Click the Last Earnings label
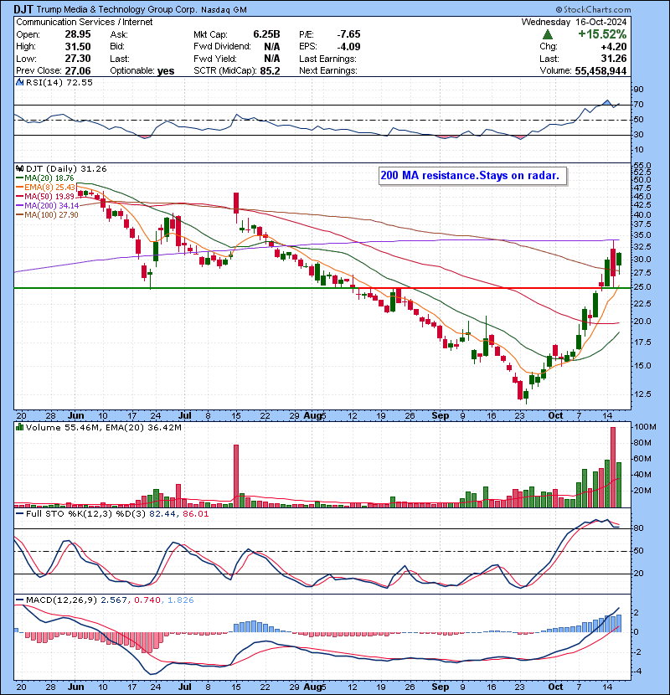Image resolution: width=670 pixels, height=695 pixels. tap(327, 59)
